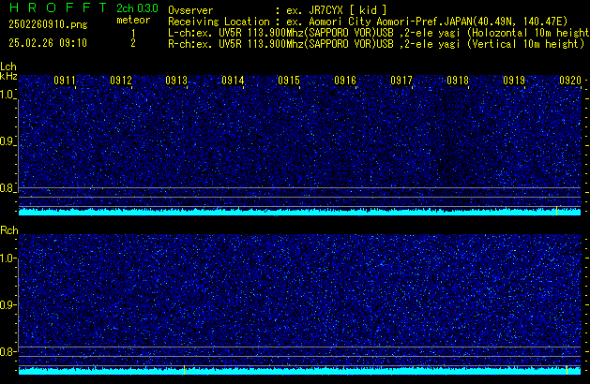Click the Rch cyan signal level strip
The height and width of the screenshot is (384, 590).
tap(299, 371)
